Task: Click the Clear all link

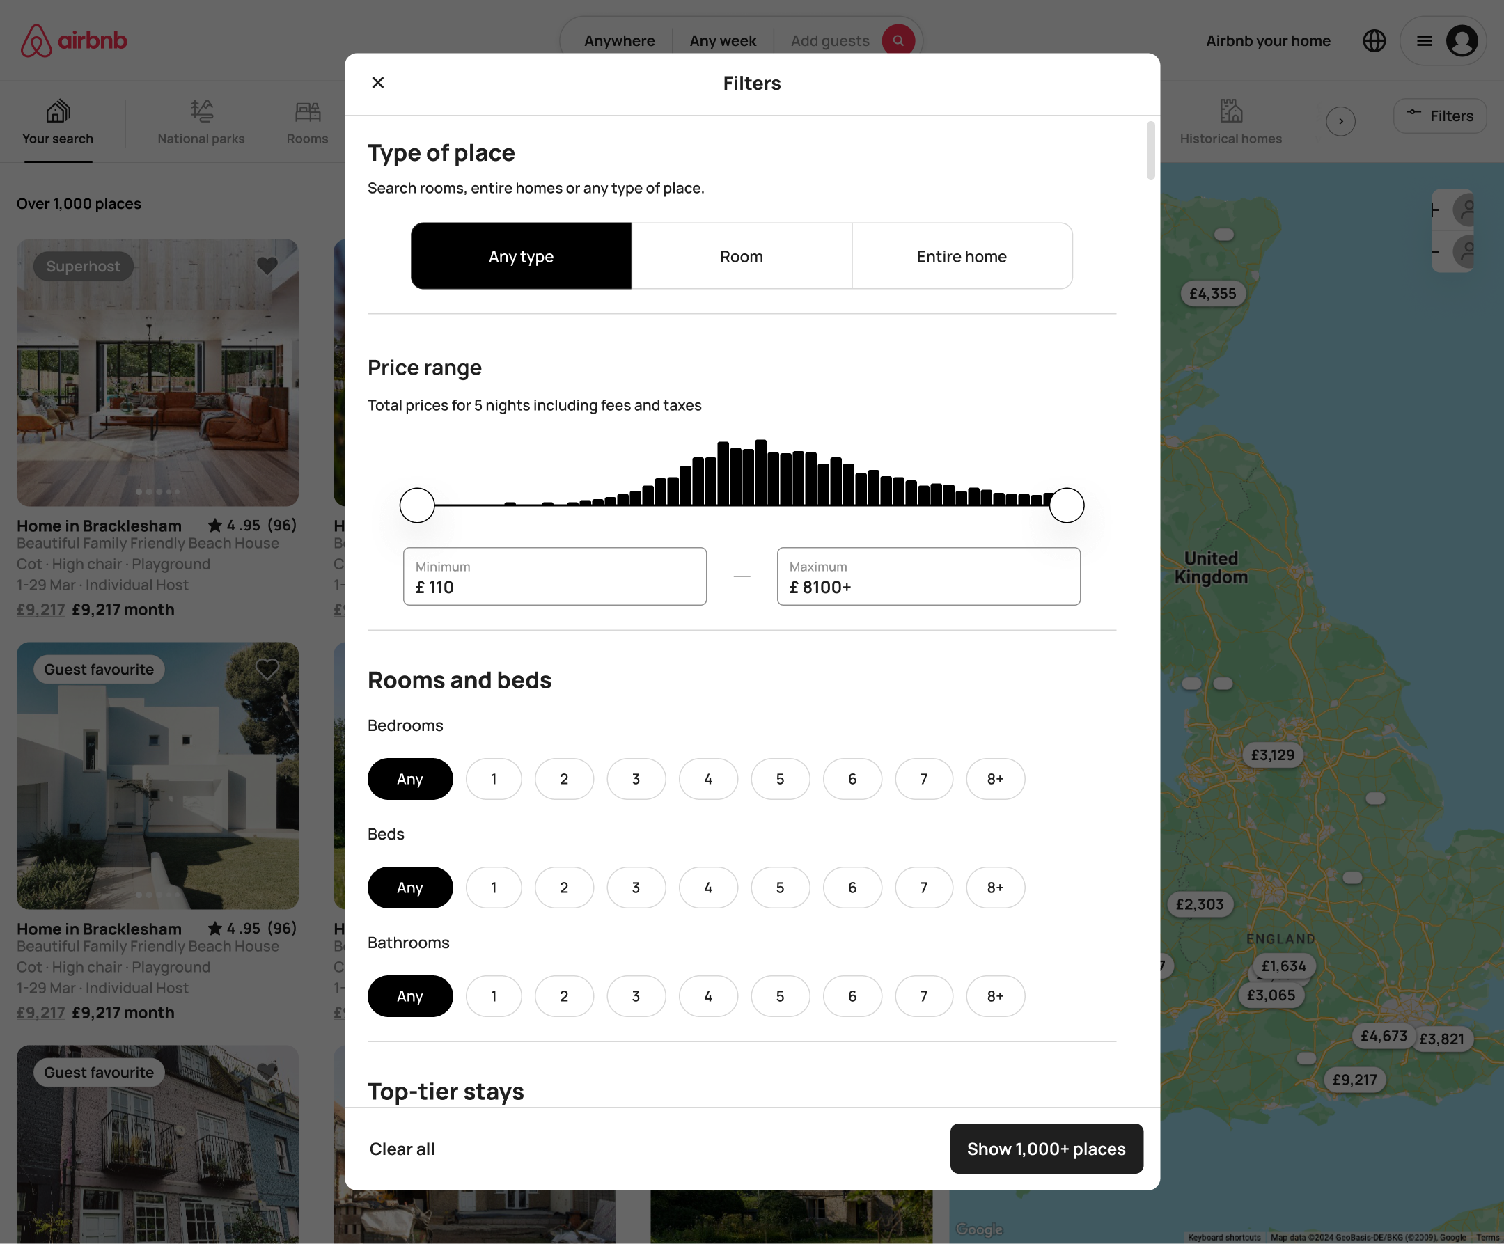Action: click(402, 1149)
